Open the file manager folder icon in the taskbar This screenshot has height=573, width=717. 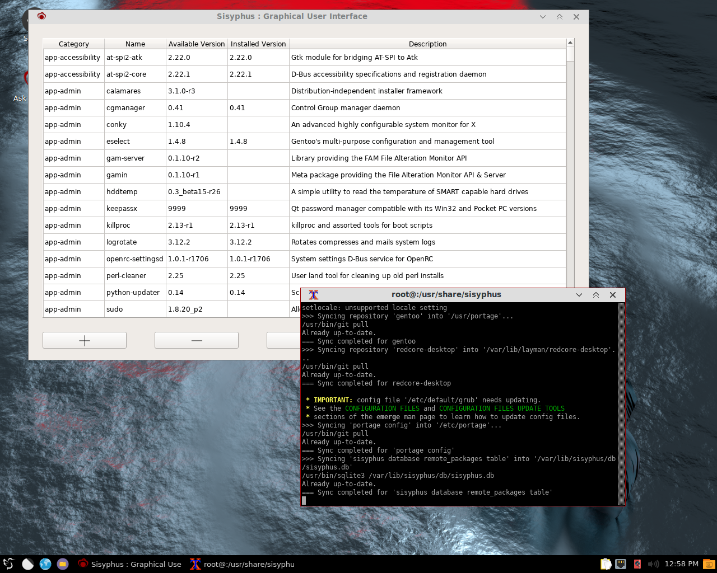63,563
